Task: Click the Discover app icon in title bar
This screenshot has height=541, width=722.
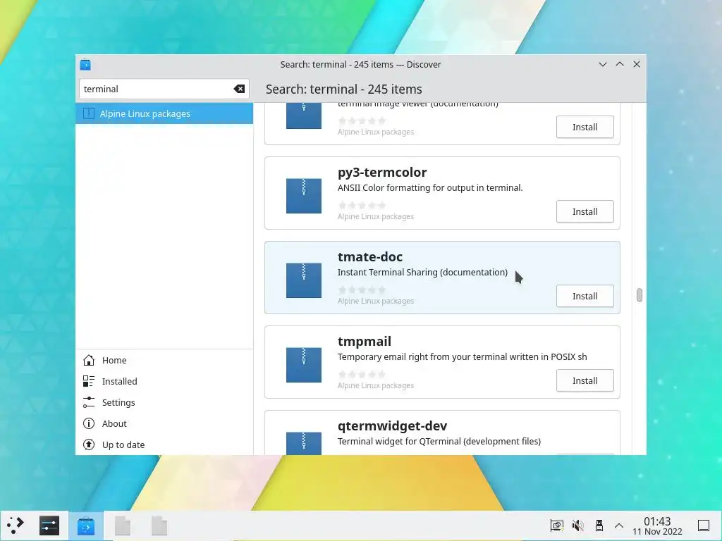Action: tap(85, 65)
